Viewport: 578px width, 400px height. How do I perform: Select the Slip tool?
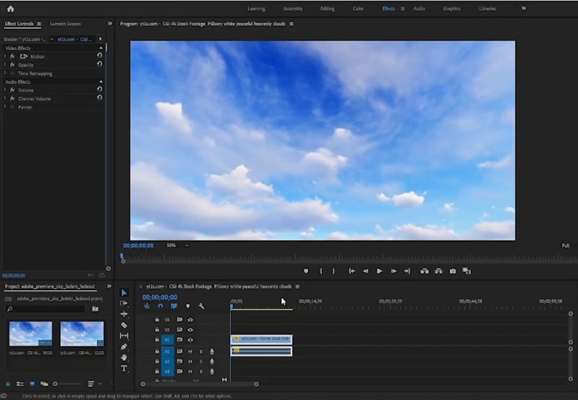click(x=124, y=336)
